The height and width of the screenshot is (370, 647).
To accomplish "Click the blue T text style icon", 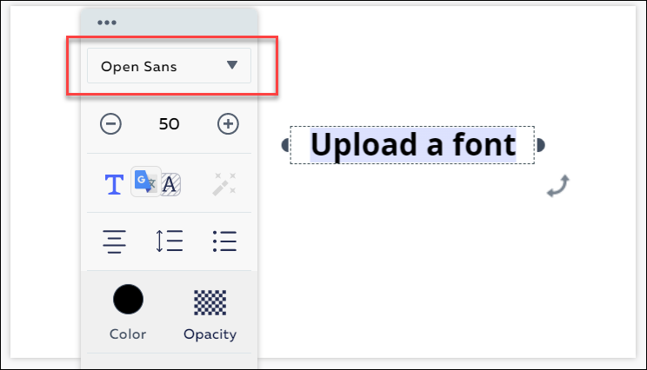I will (114, 184).
